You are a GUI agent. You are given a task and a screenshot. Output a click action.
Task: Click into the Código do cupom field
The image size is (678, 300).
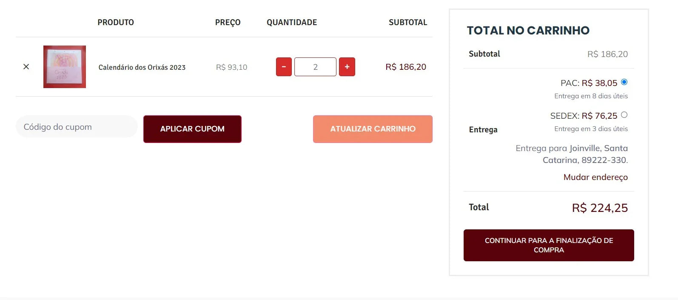[x=77, y=127]
